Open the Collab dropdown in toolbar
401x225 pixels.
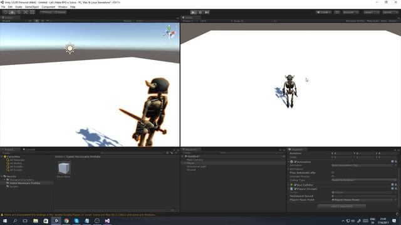pyautogui.click(x=323, y=12)
